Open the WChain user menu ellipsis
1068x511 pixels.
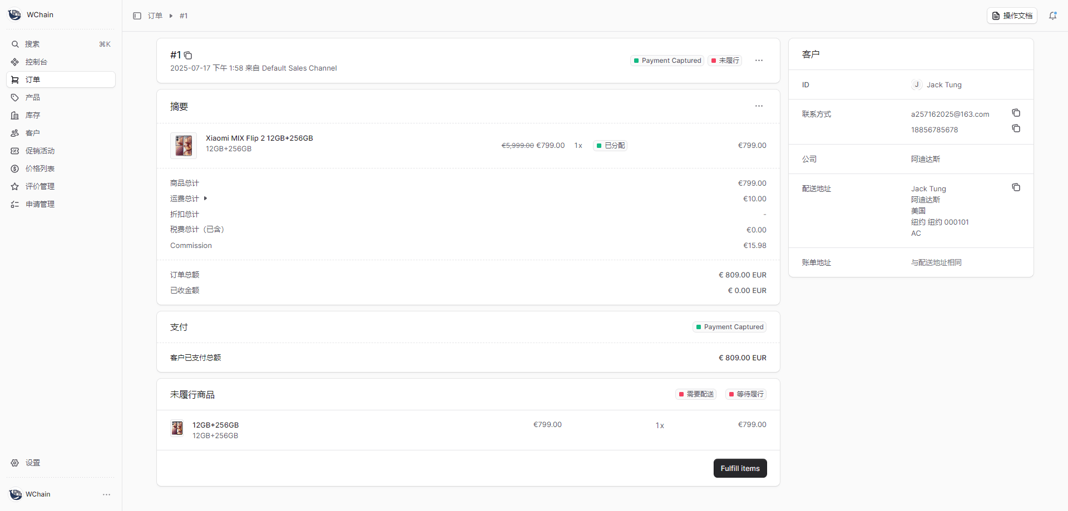[106, 494]
